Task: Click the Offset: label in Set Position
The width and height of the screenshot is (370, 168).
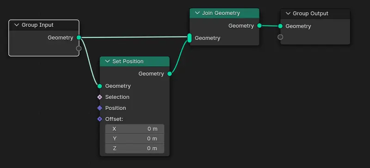Action: coord(114,119)
